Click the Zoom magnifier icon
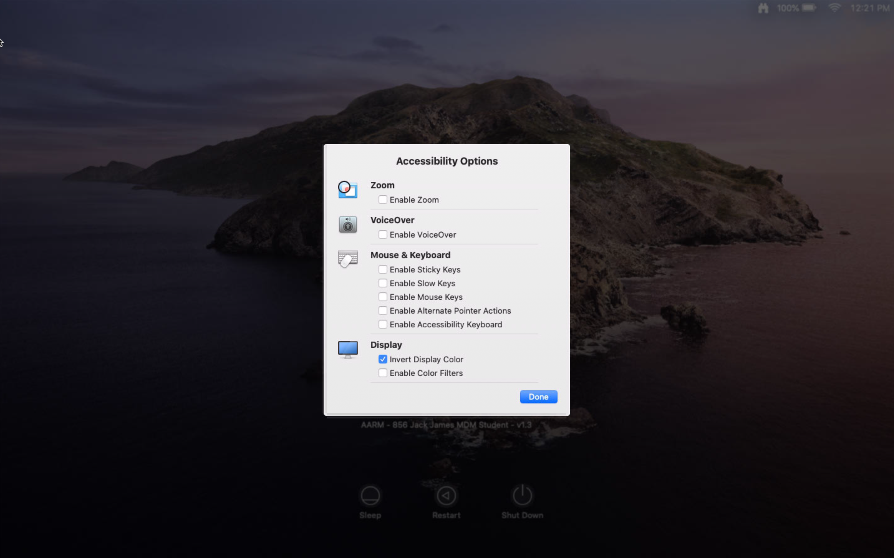Image resolution: width=894 pixels, height=558 pixels. [347, 190]
